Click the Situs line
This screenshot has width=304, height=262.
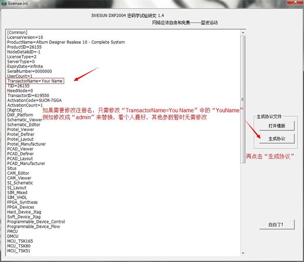[x=12, y=168]
